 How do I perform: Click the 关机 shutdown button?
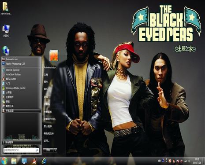click(x=48, y=150)
